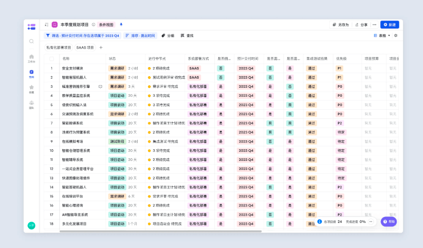Click the info icon beside 本季度规划项目
The height and width of the screenshot is (248, 423).
93,25
